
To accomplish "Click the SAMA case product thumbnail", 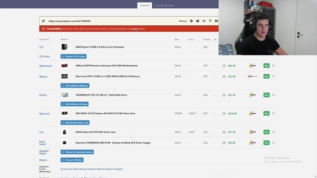I will click(x=64, y=132).
